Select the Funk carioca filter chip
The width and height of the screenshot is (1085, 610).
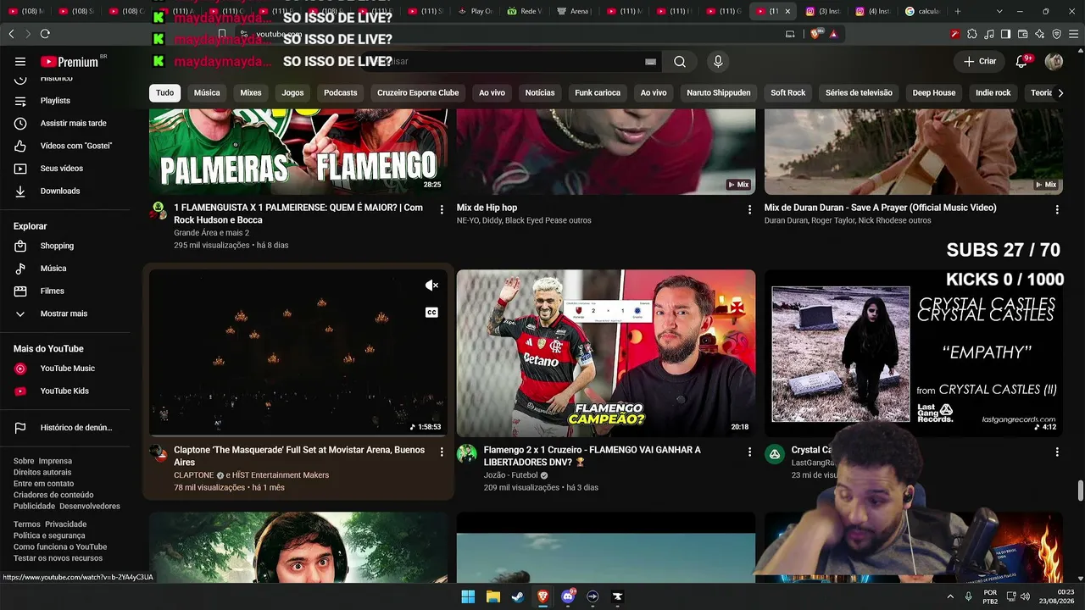coord(598,93)
